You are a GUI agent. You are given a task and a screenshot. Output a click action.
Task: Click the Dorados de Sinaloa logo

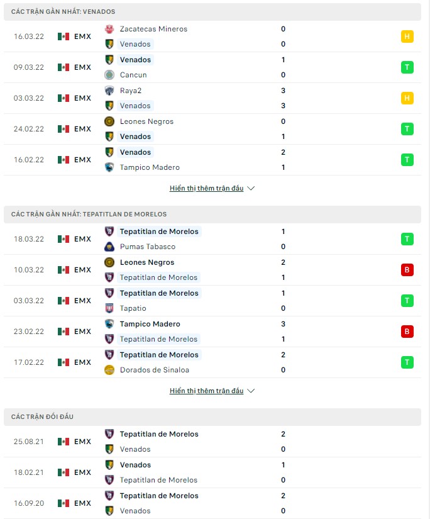point(109,370)
